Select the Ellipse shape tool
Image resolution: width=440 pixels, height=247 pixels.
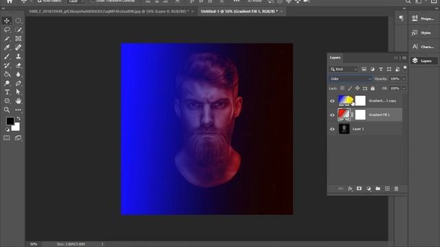tap(7, 101)
